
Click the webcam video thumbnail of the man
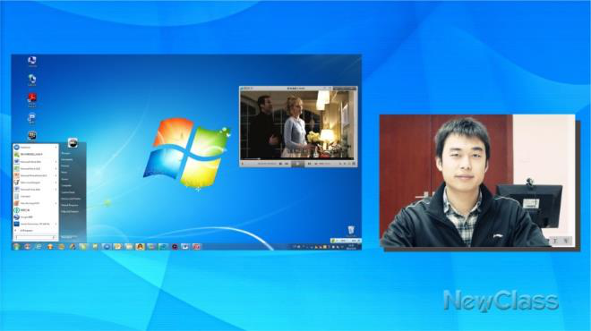click(x=477, y=181)
